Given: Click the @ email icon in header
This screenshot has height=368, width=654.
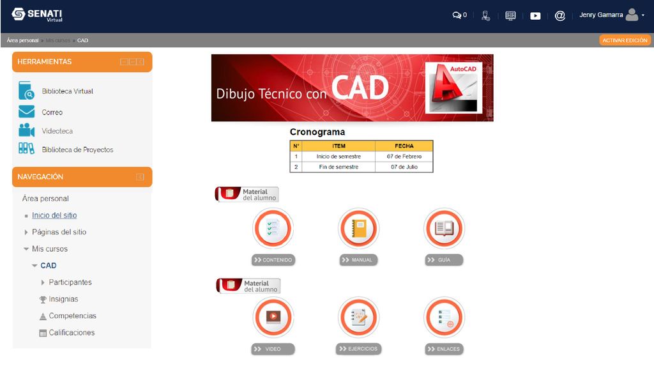Looking at the screenshot, I should point(559,16).
